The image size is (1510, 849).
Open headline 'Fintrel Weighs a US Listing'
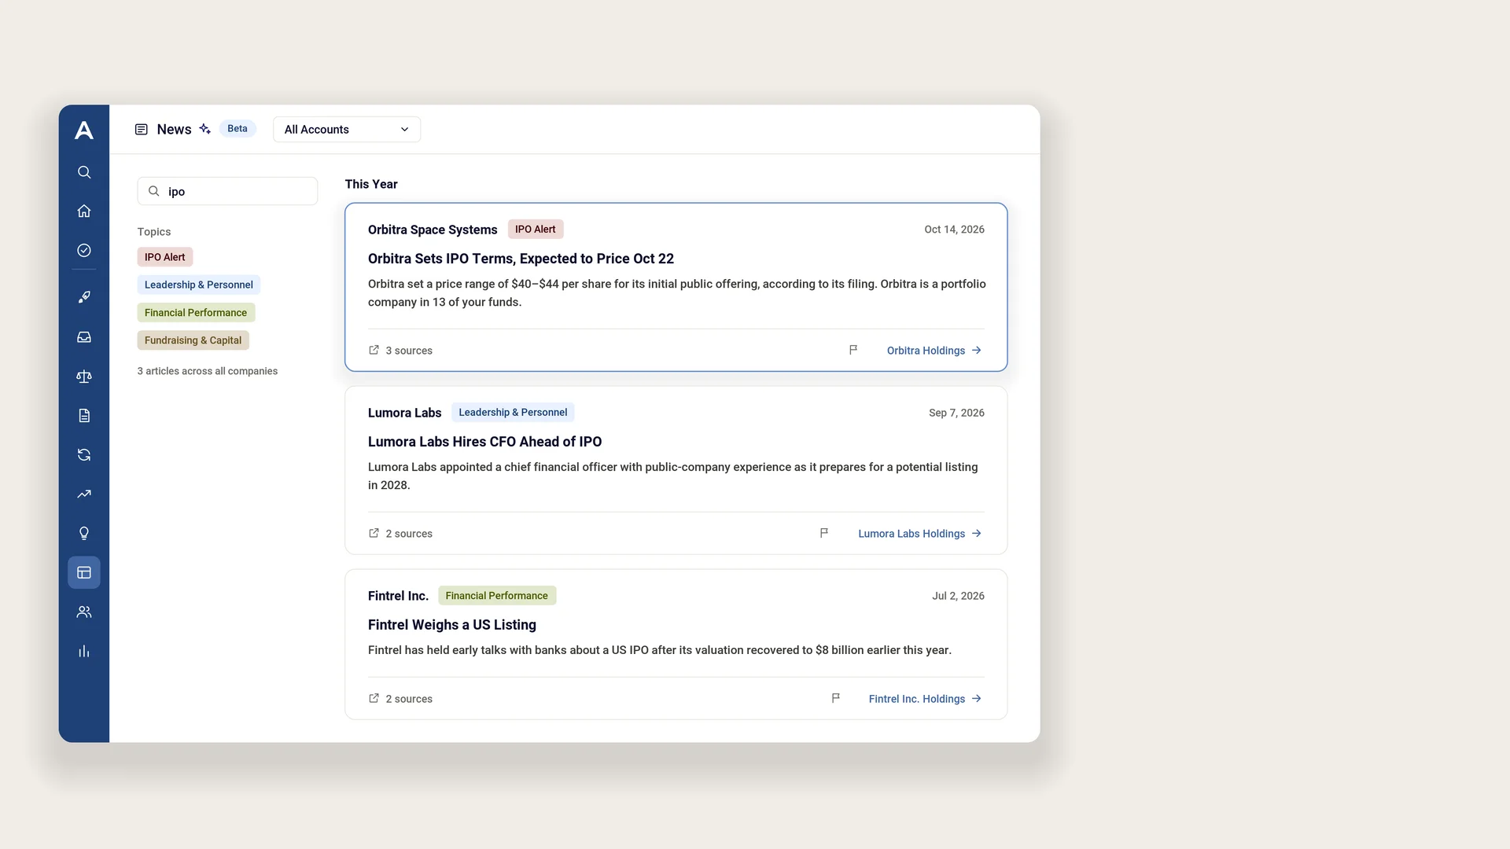tap(452, 625)
